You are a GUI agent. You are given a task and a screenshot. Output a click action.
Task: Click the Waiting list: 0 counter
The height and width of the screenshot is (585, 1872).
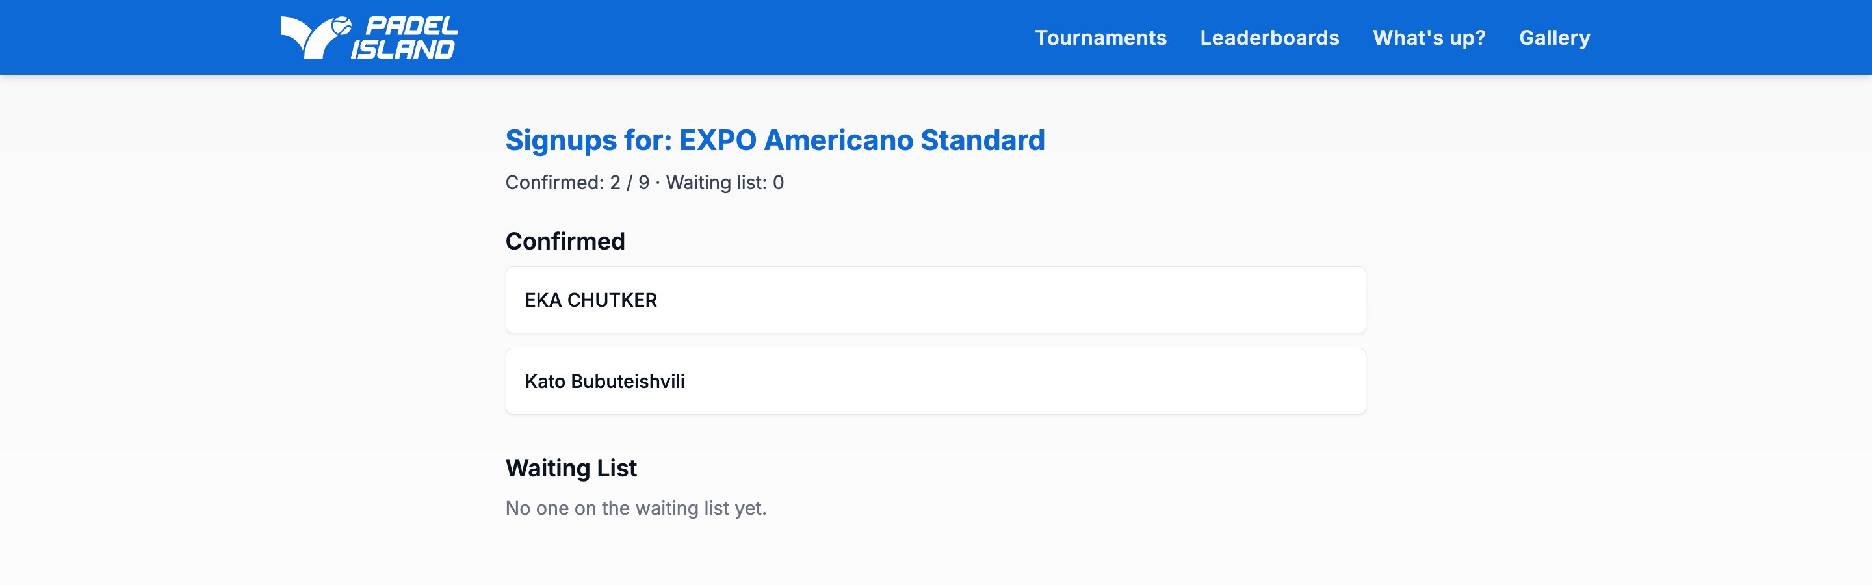tap(725, 183)
